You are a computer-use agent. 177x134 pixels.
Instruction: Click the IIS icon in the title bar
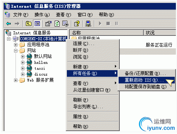7,6
